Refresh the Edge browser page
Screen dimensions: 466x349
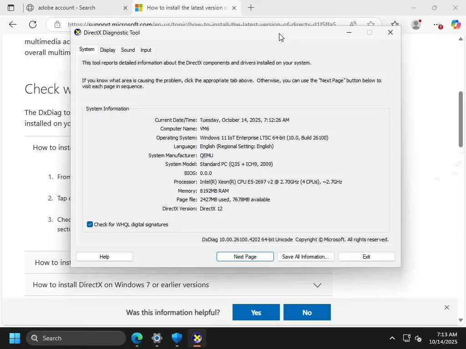(x=33, y=25)
